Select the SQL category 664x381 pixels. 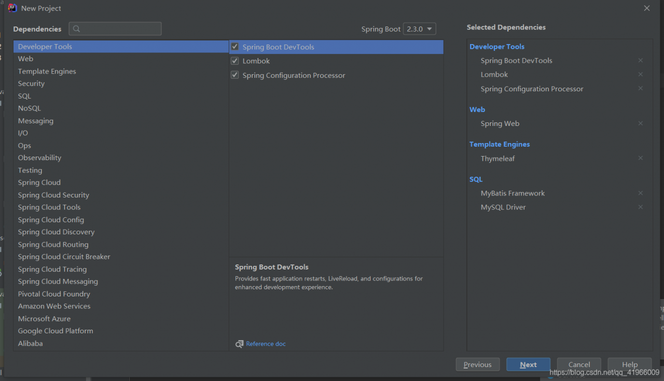[x=121, y=96]
